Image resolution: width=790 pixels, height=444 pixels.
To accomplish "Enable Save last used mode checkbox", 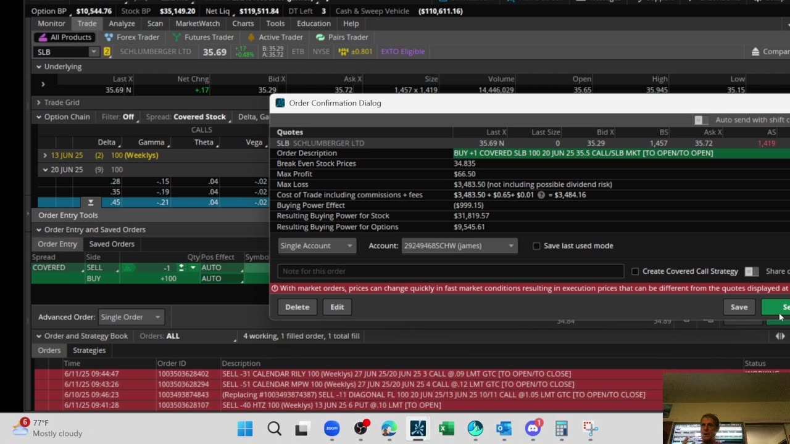I will pyautogui.click(x=536, y=246).
